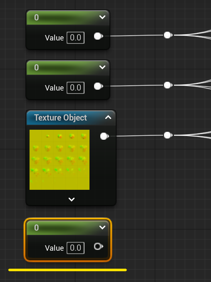Collapse the Texture Object node with the up chevron
The image size is (211, 282).
pos(108,118)
